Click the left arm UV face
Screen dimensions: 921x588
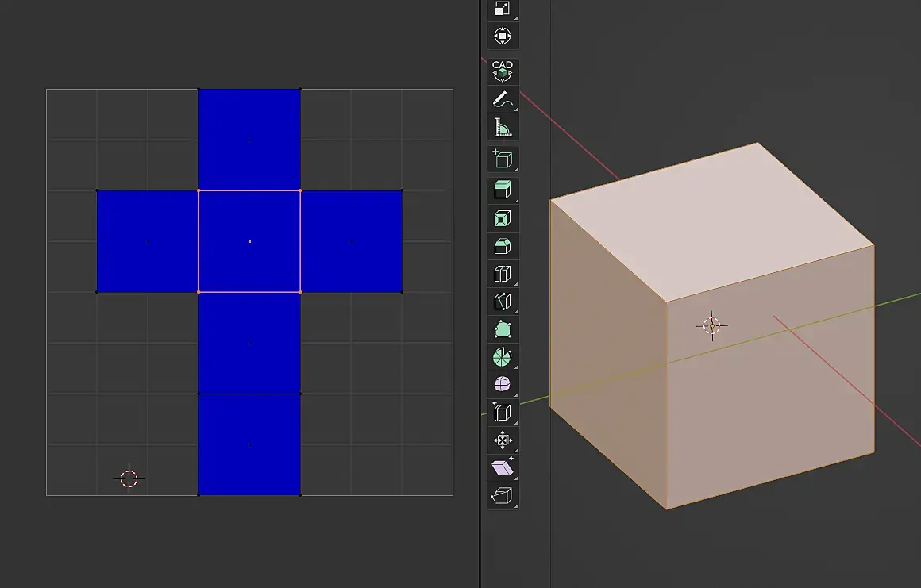pyautogui.click(x=148, y=241)
